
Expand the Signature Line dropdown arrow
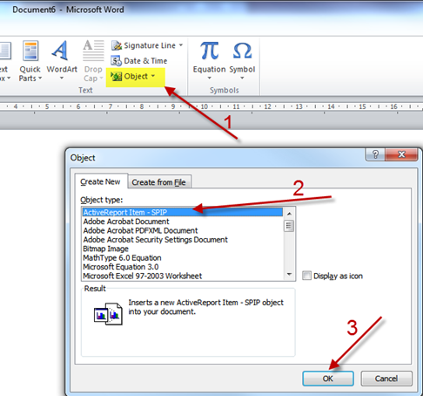[181, 45]
